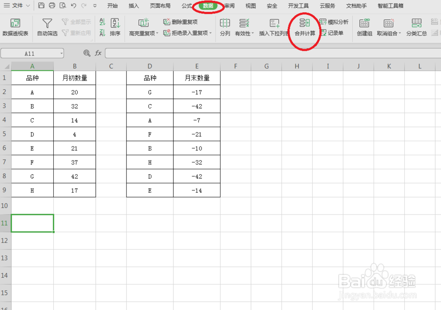Sort ascending A to Z
The height and width of the screenshot is (310, 441).
click(102, 22)
